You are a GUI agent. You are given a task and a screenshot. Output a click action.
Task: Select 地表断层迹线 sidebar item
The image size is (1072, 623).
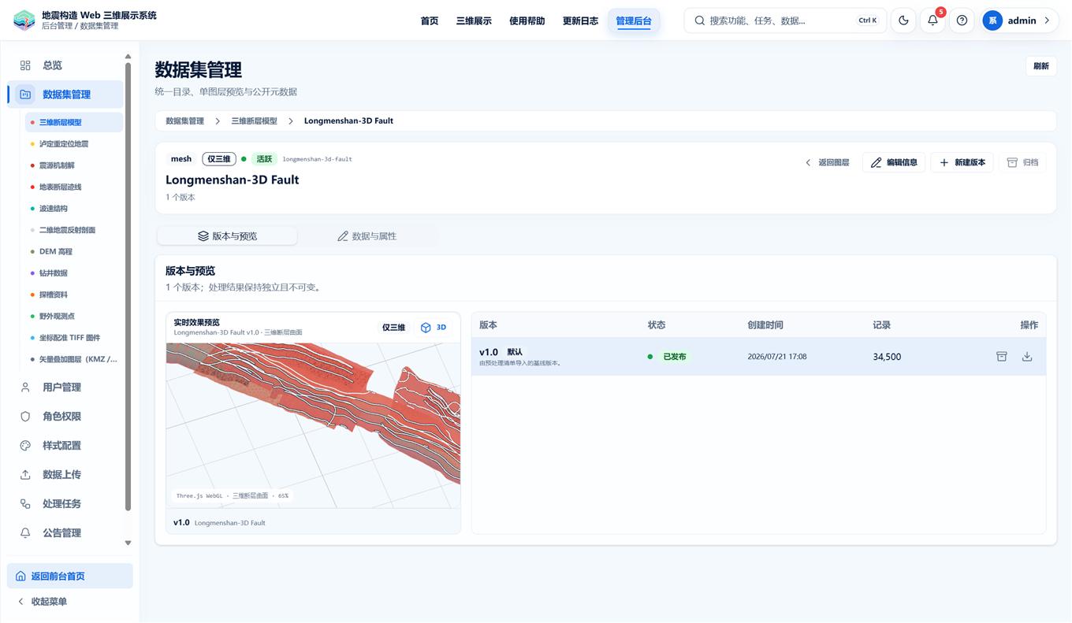pyautogui.click(x=74, y=187)
